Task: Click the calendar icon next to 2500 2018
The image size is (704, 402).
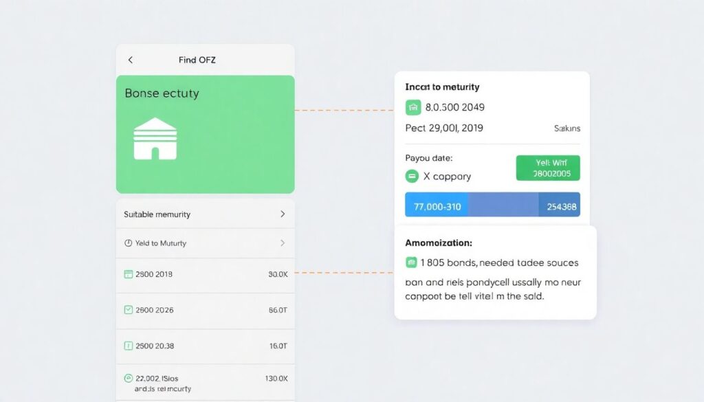Action: coord(128,274)
